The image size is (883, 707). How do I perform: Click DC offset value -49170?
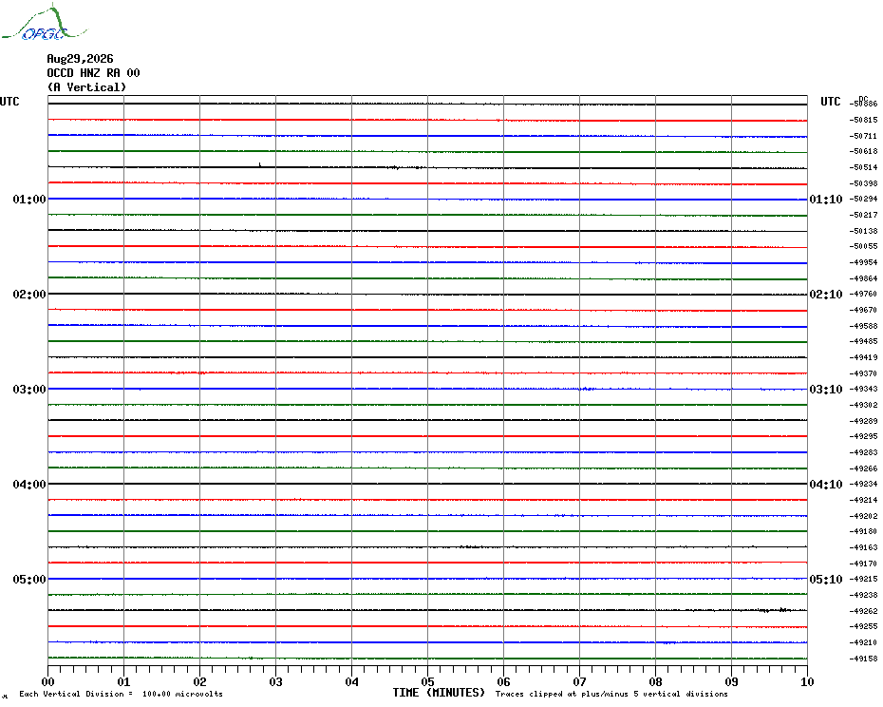click(x=864, y=564)
